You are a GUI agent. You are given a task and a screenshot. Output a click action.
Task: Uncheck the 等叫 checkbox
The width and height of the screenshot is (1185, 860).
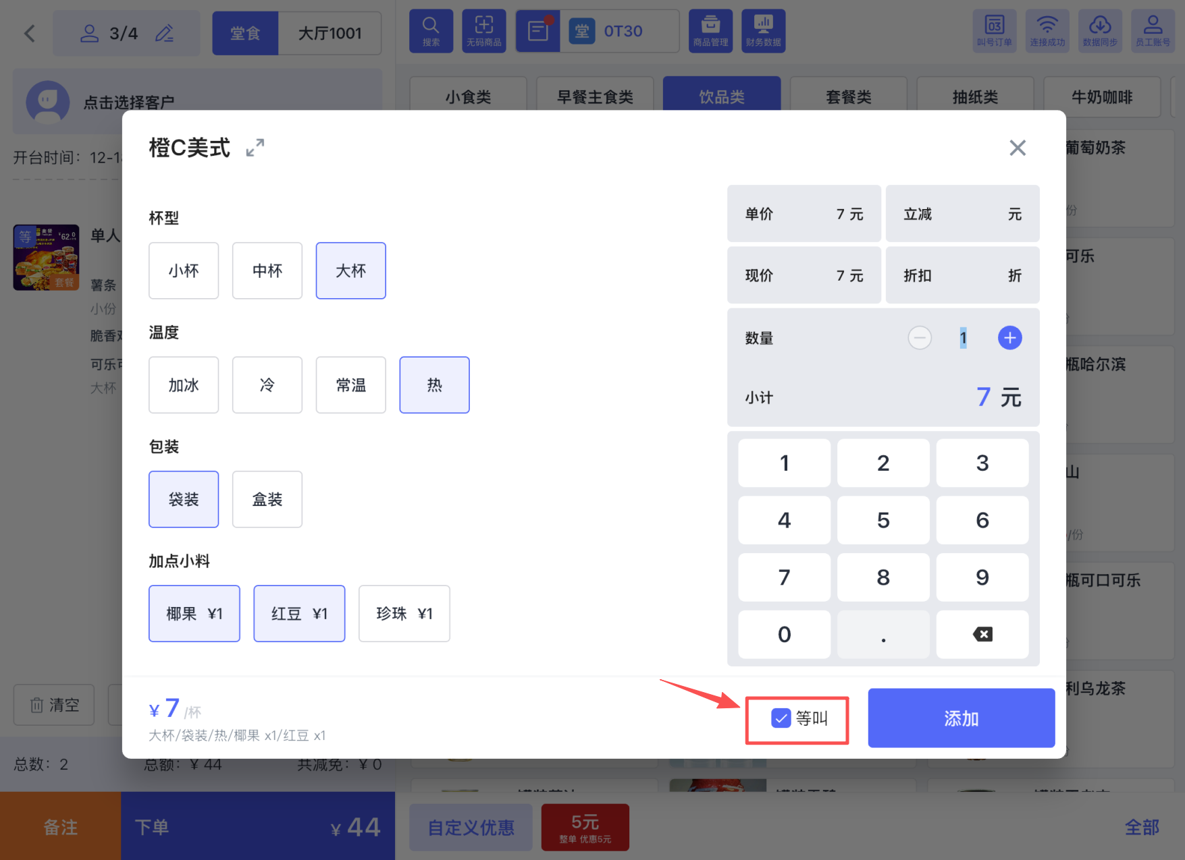(x=781, y=718)
